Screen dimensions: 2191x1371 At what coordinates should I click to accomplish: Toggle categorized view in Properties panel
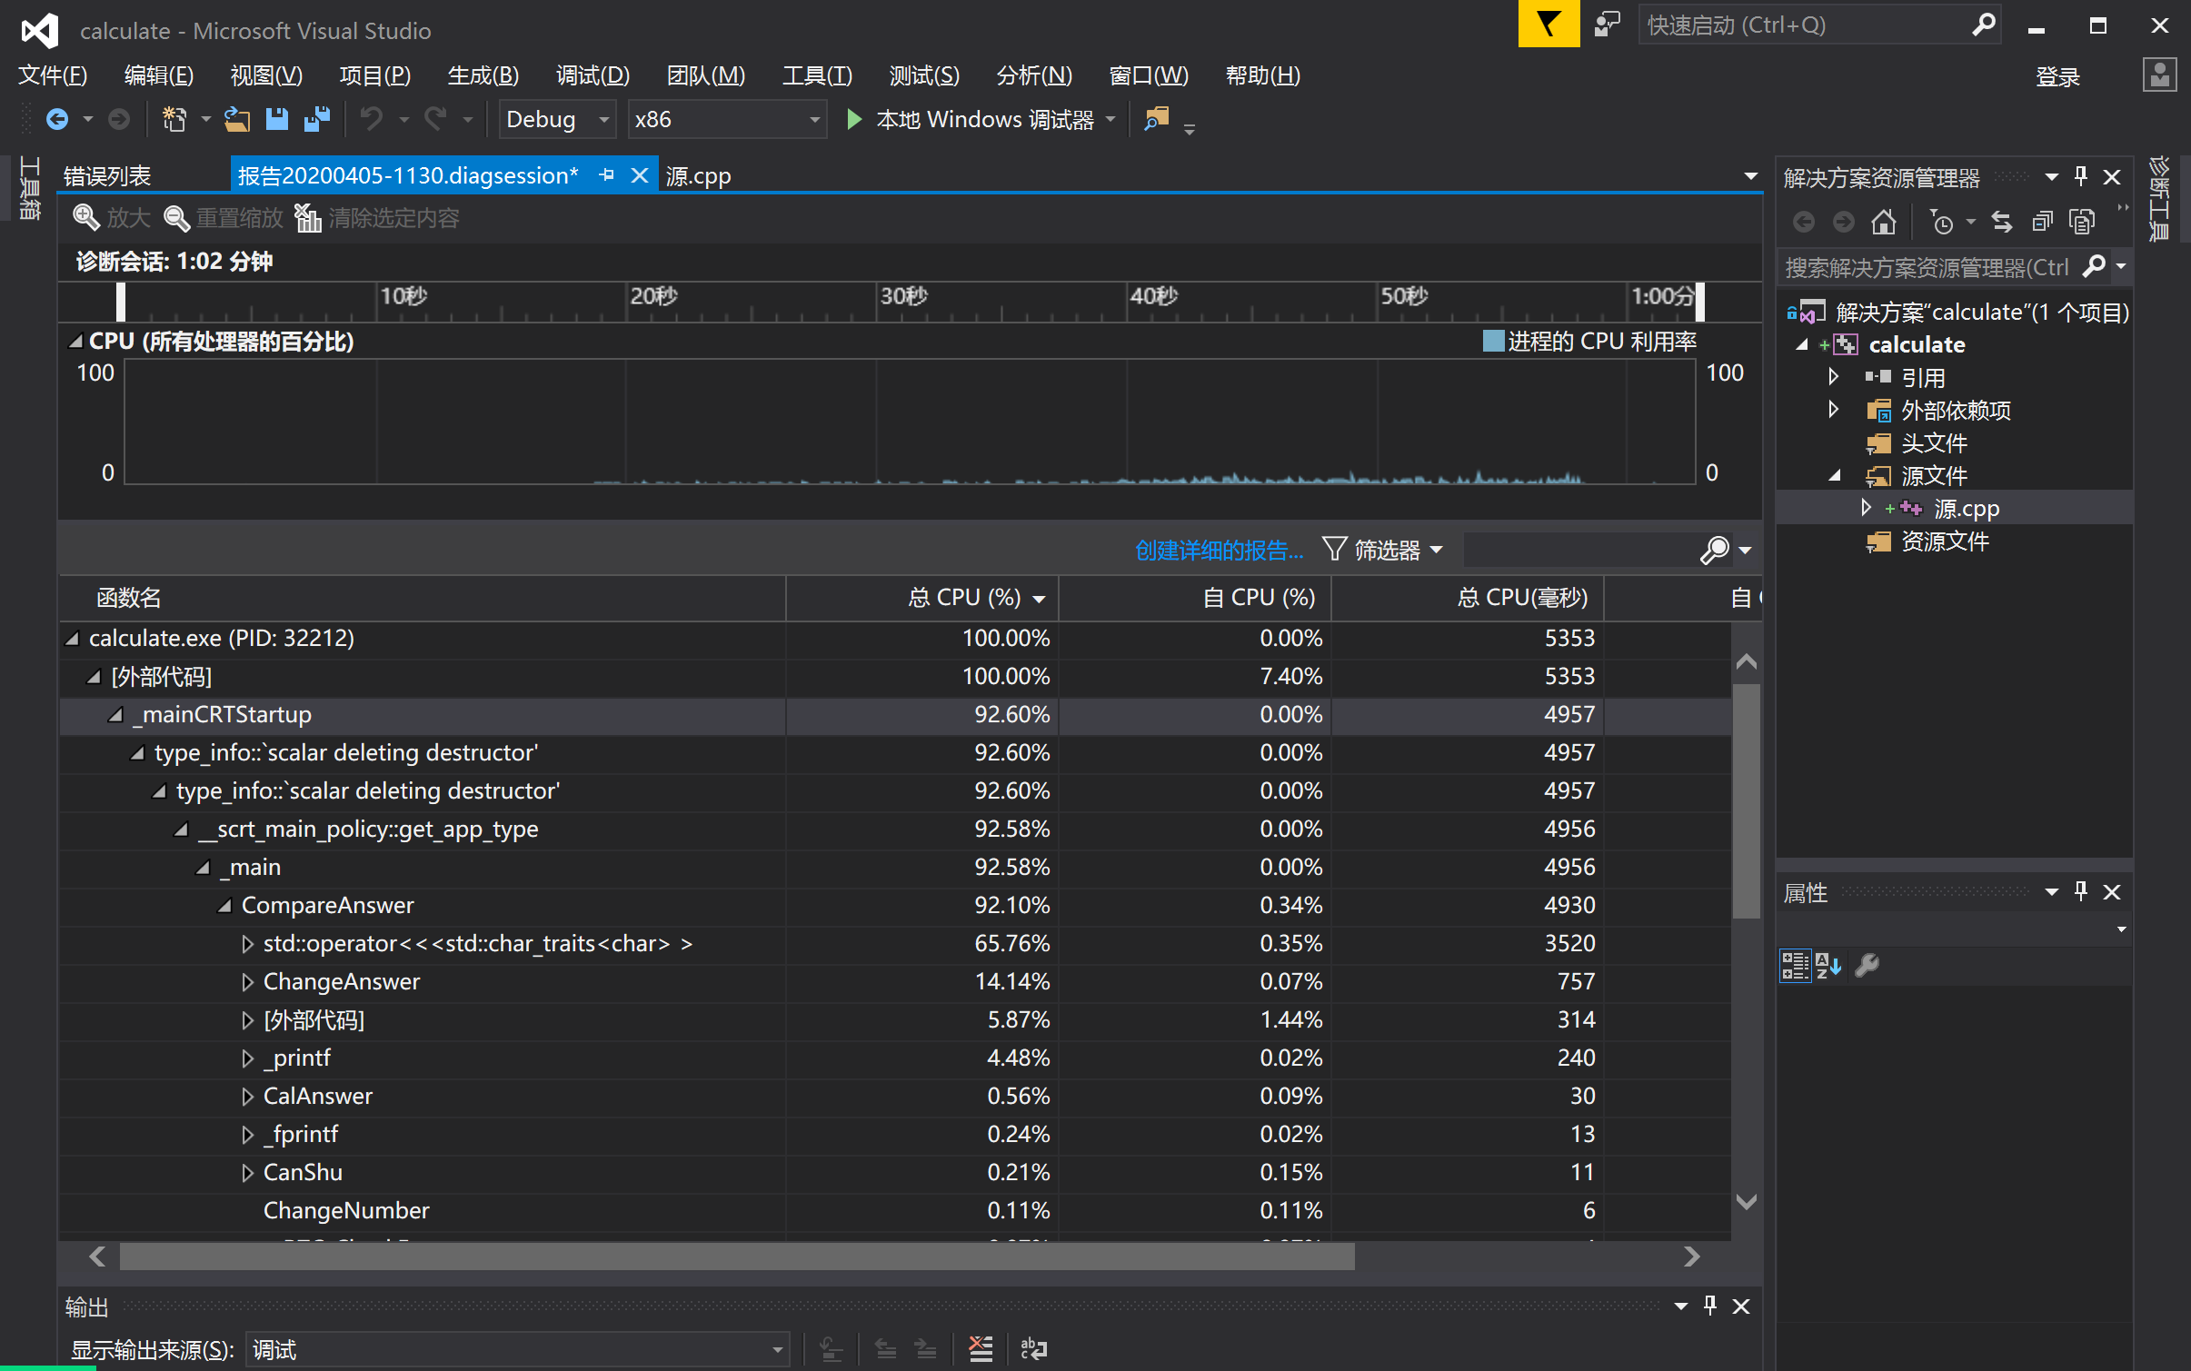(x=1795, y=965)
